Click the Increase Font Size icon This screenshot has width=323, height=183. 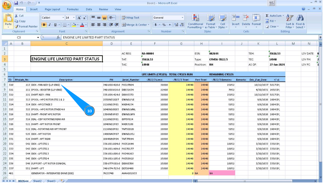pos(79,18)
